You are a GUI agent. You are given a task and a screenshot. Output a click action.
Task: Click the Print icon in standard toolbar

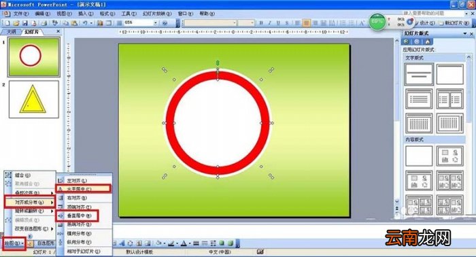(44, 23)
